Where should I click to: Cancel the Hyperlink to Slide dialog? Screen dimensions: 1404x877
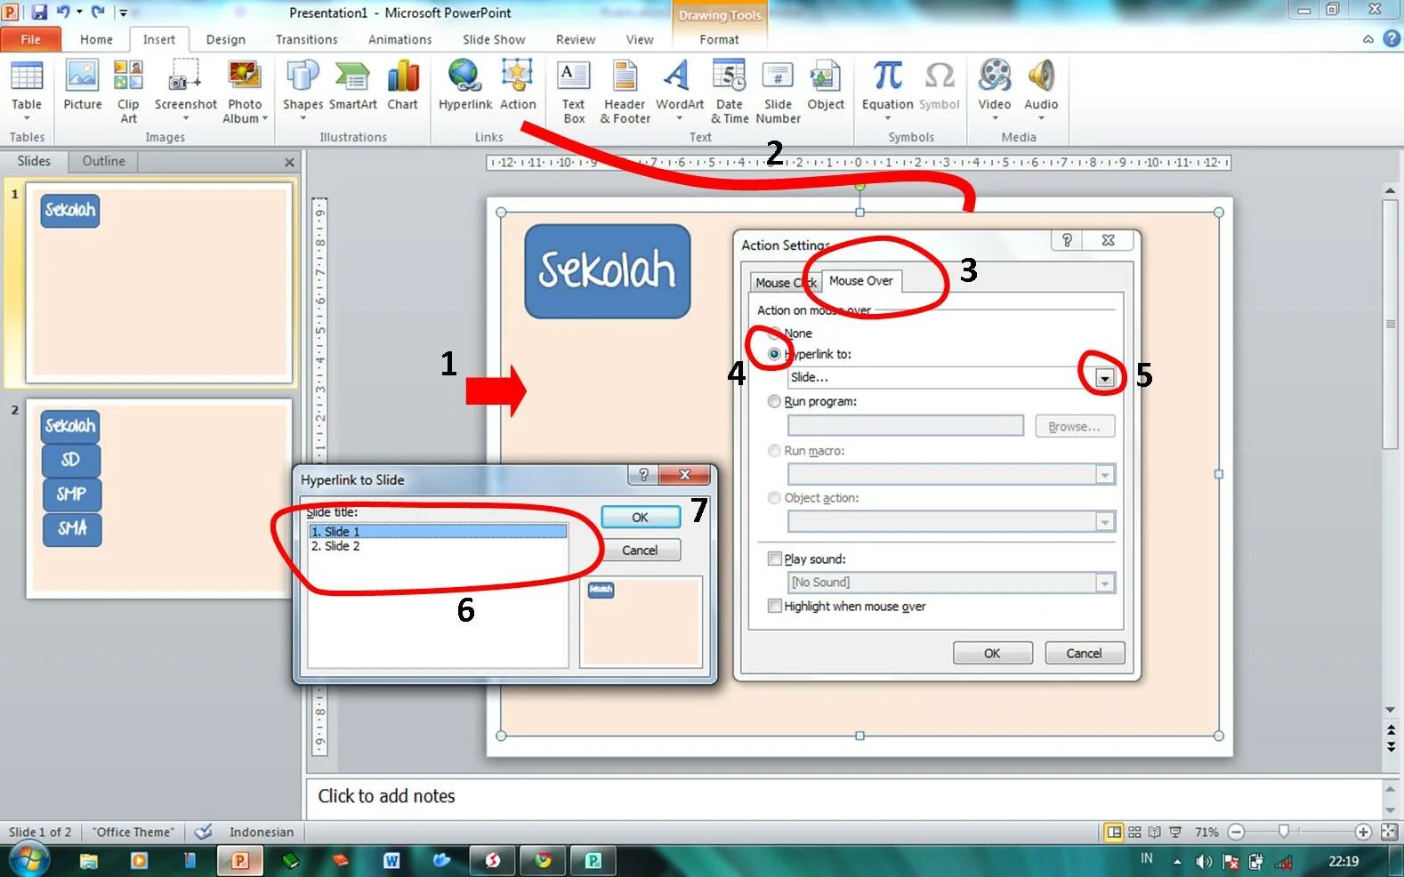pos(641,550)
